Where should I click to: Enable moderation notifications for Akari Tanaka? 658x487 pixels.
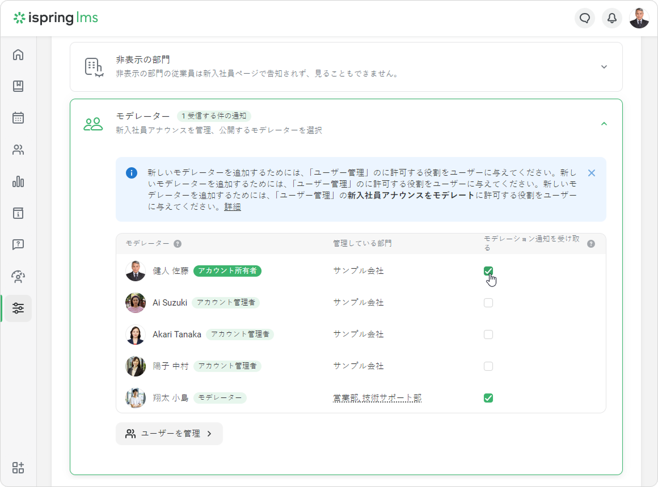coord(488,334)
